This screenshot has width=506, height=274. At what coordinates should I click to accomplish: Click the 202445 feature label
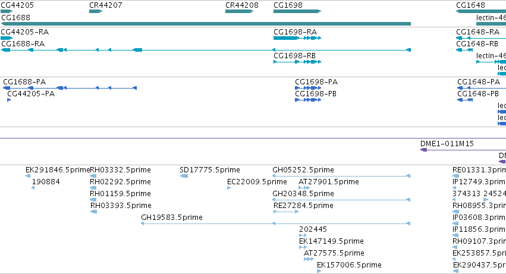pyautogui.click(x=313, y=230)
